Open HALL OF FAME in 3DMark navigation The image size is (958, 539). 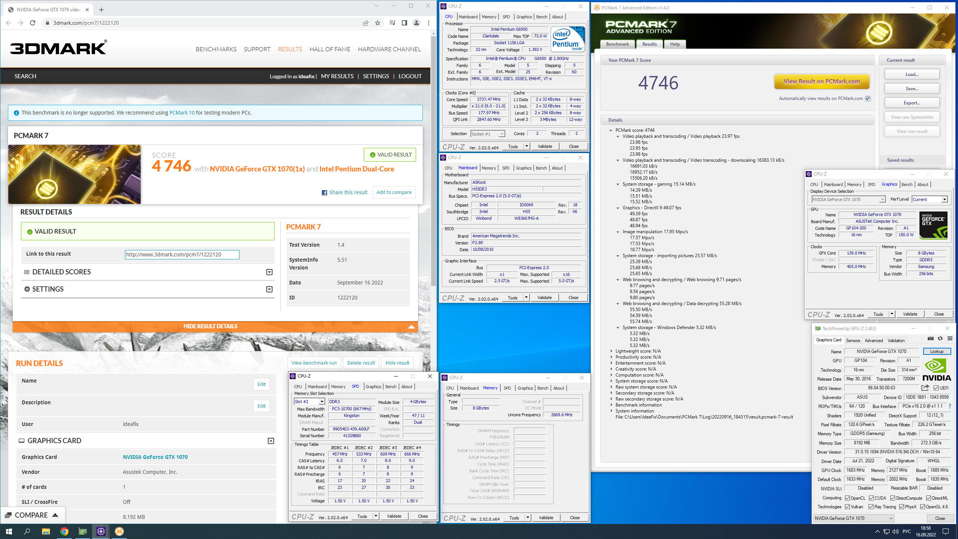pos(330,49)
